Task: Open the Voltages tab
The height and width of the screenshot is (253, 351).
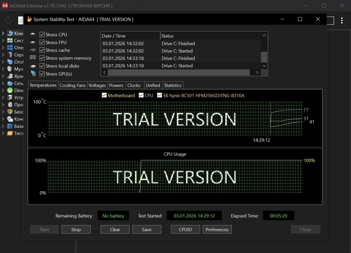Action: coord(97,85)
